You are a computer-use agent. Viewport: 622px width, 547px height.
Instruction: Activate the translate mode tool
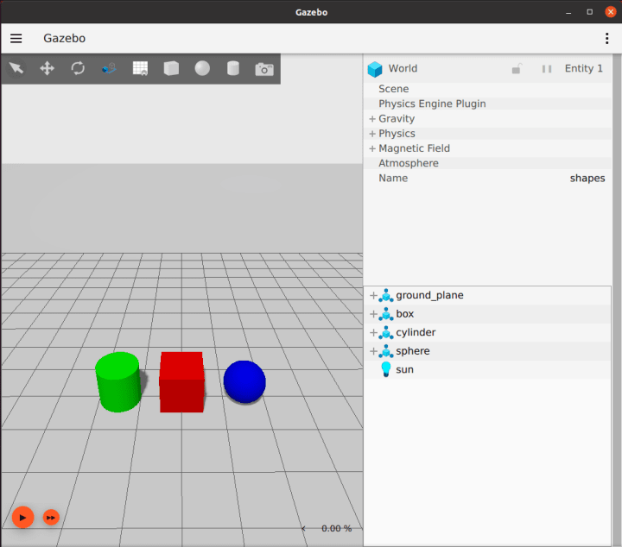pyautogui.click(x=48, y=68)
